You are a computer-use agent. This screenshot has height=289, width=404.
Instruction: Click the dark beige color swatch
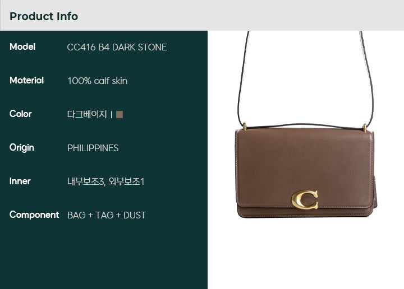pyautogui.click(x=120, y=114)
